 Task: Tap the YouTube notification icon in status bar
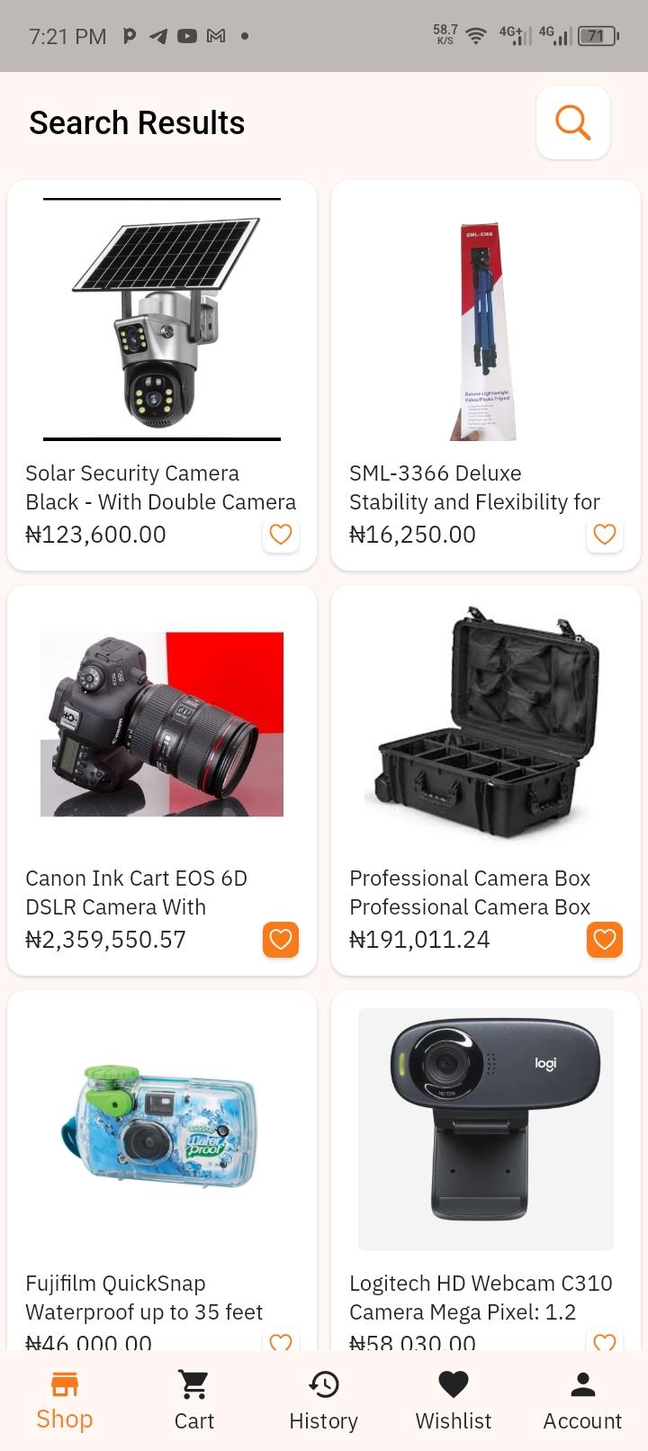(x=187, y=36)
